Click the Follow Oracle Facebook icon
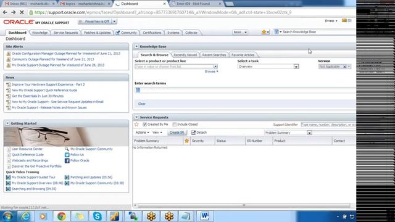This screenshot has height=222, width=395. click(67, 160)
